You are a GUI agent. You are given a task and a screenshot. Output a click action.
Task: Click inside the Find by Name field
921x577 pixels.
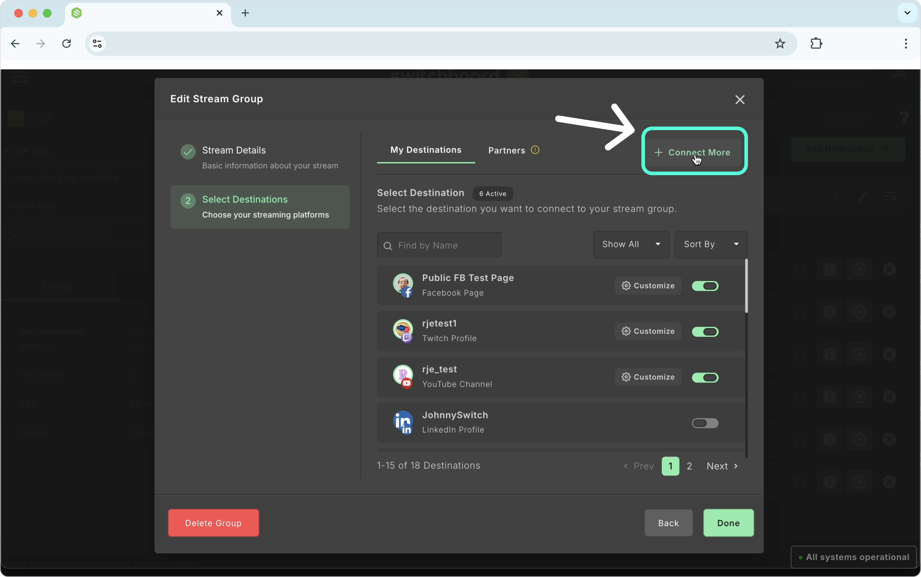(439, 245)
